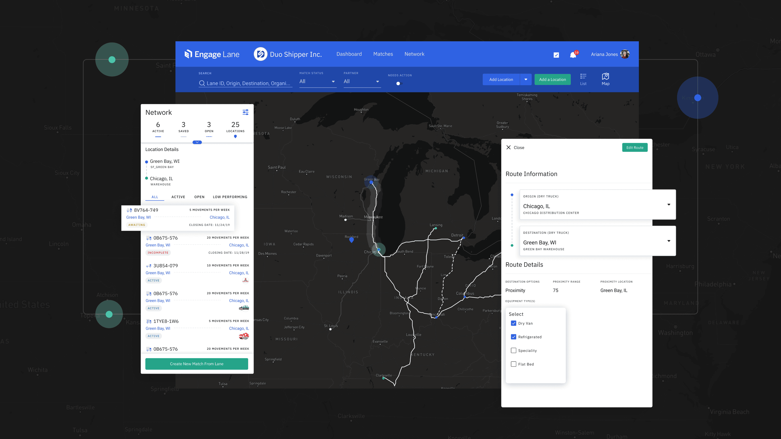The image size is (781, 439).
Task: Open Add Location split-button arrow
Action: coord(526,80)
